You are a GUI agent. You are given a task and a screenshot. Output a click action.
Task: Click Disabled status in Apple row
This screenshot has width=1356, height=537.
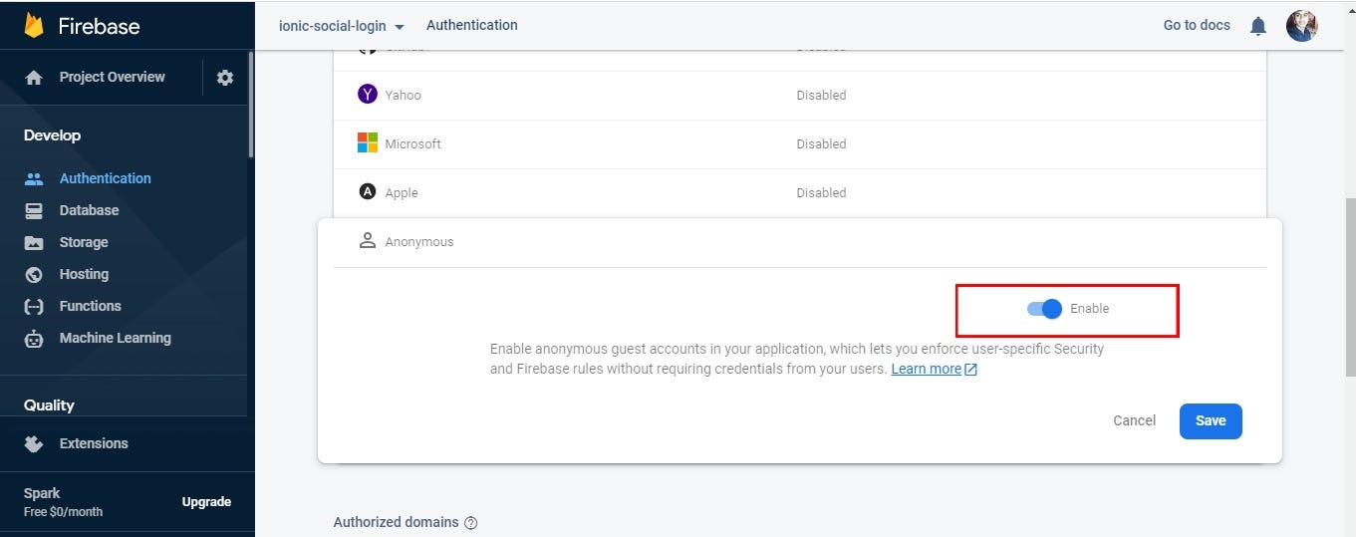pyautogui.click(x=821, y=193)
